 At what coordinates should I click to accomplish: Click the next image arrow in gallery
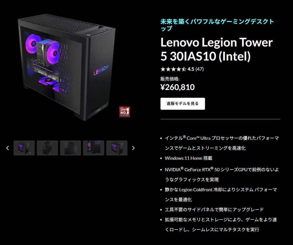point(133,148)
